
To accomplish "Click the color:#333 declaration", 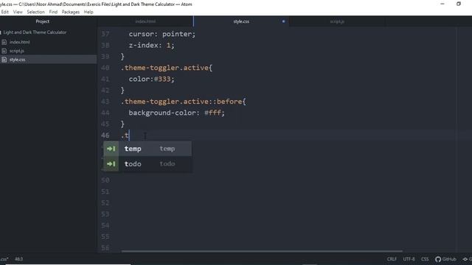I will [151, 79].
